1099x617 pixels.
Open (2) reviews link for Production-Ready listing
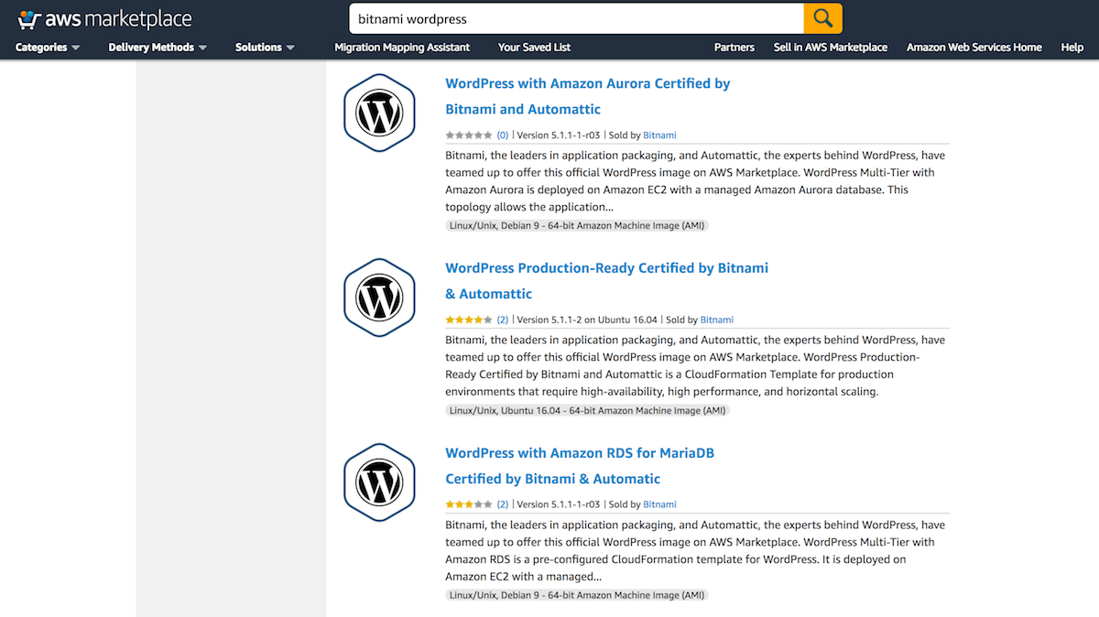[x=503, y=320]
